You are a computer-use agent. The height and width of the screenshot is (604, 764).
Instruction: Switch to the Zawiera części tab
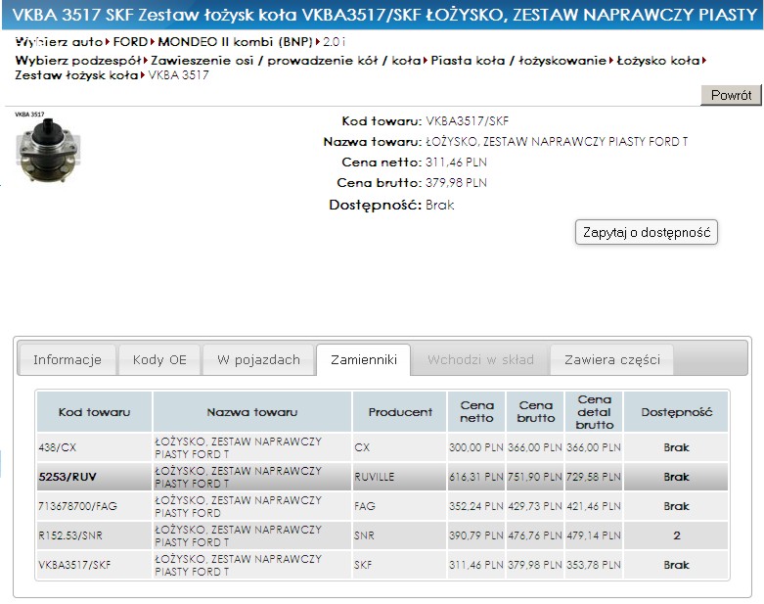coord(612,360)
